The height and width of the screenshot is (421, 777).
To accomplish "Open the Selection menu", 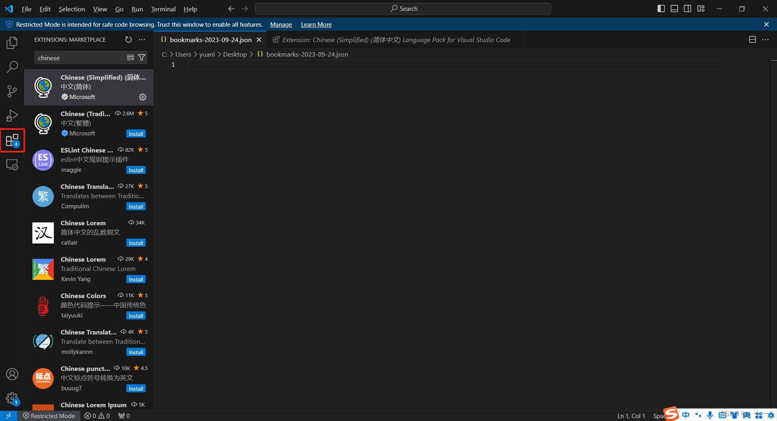I will pyautogui.click(x=72, y=9).
